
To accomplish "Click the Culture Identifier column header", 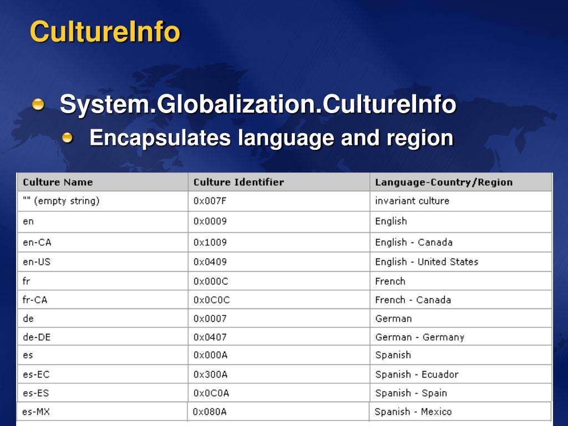I will (279, 182).
